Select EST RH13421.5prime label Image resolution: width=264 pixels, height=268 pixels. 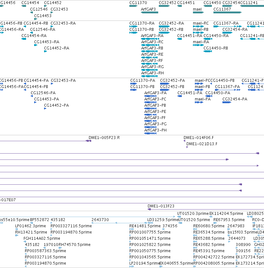(x=31, y=232)
